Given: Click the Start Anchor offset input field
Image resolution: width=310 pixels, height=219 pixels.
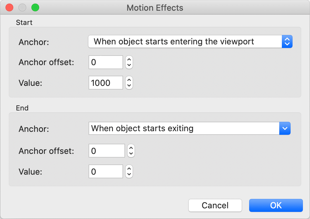Looking at the screenshot, I should [106, 62].
